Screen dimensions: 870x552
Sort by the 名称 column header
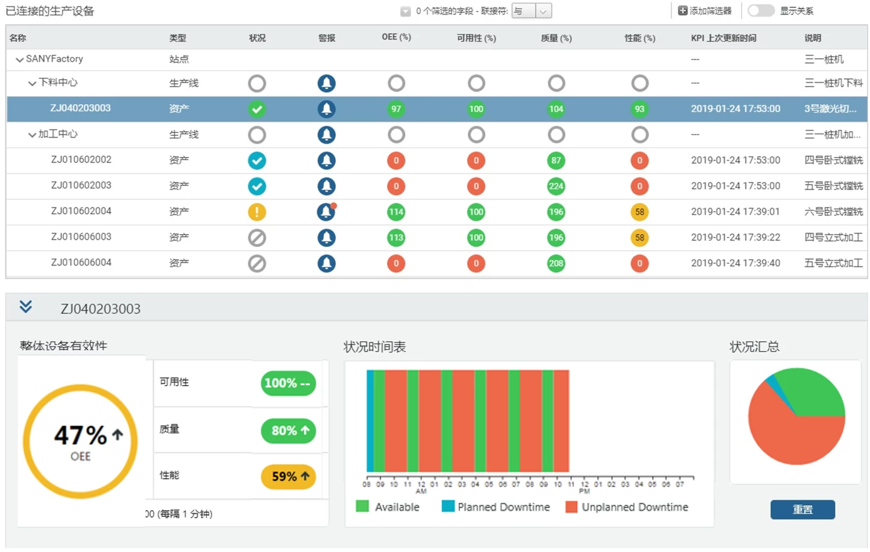pos(18,38)
